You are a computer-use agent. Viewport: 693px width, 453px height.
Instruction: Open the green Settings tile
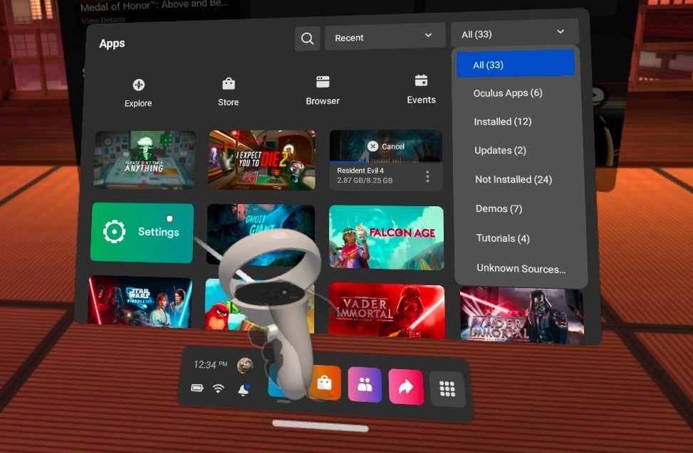point(142,232)
